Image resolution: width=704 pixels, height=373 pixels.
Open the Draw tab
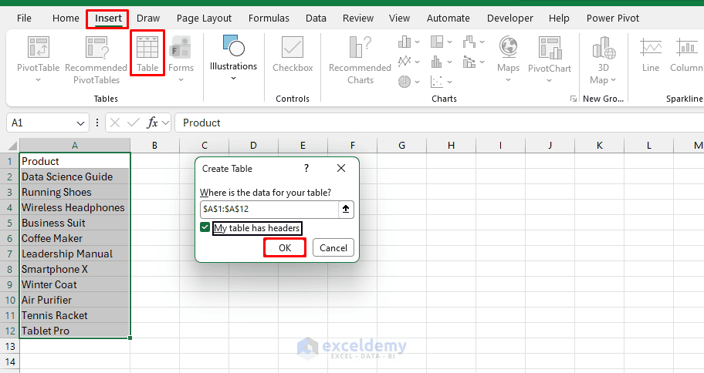(148, 18)
